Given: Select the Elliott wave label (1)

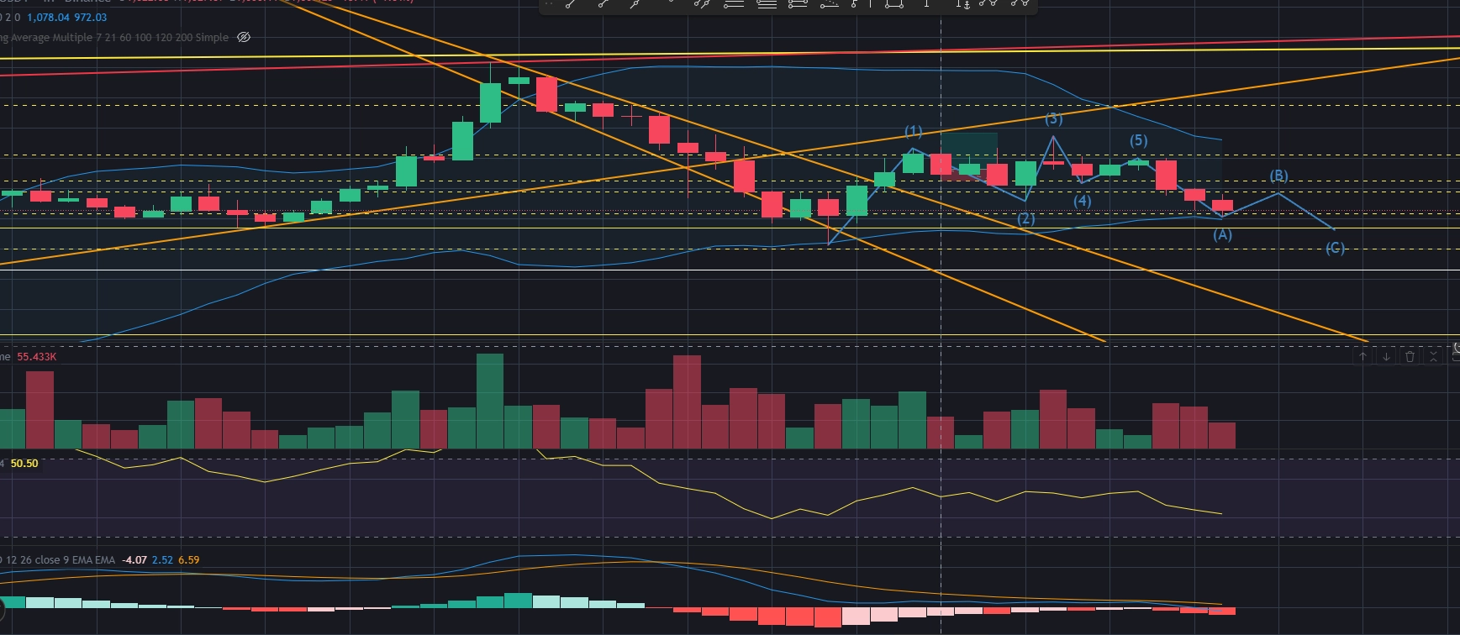Looking at the screenshot, I should [x=913, y=132].
